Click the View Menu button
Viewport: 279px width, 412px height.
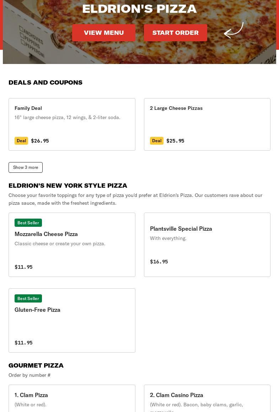(104, 33)
